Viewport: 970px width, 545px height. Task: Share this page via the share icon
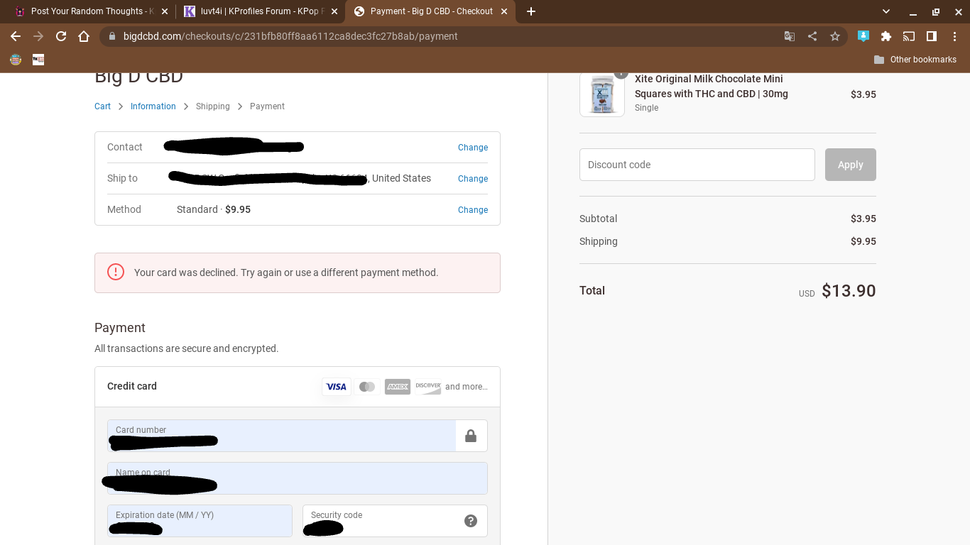812,36
